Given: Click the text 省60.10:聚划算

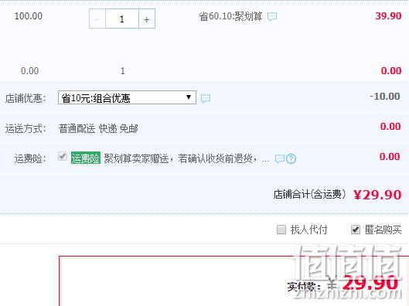Looking at the screenshot, I should click(230, 16).
